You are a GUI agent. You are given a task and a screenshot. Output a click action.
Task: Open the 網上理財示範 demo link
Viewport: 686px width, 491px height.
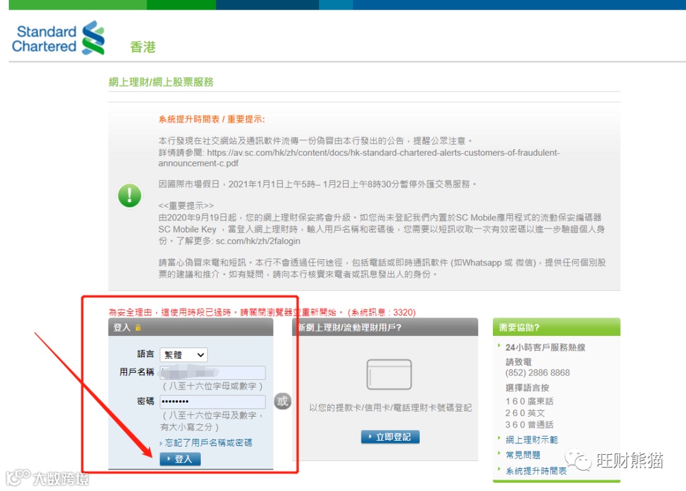tap(532, 440)
